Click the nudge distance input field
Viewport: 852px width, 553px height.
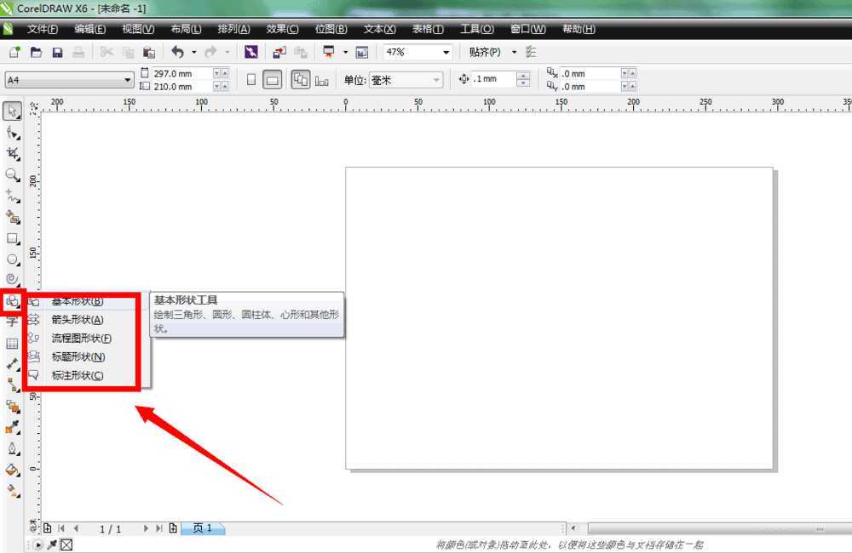[494, 80]
